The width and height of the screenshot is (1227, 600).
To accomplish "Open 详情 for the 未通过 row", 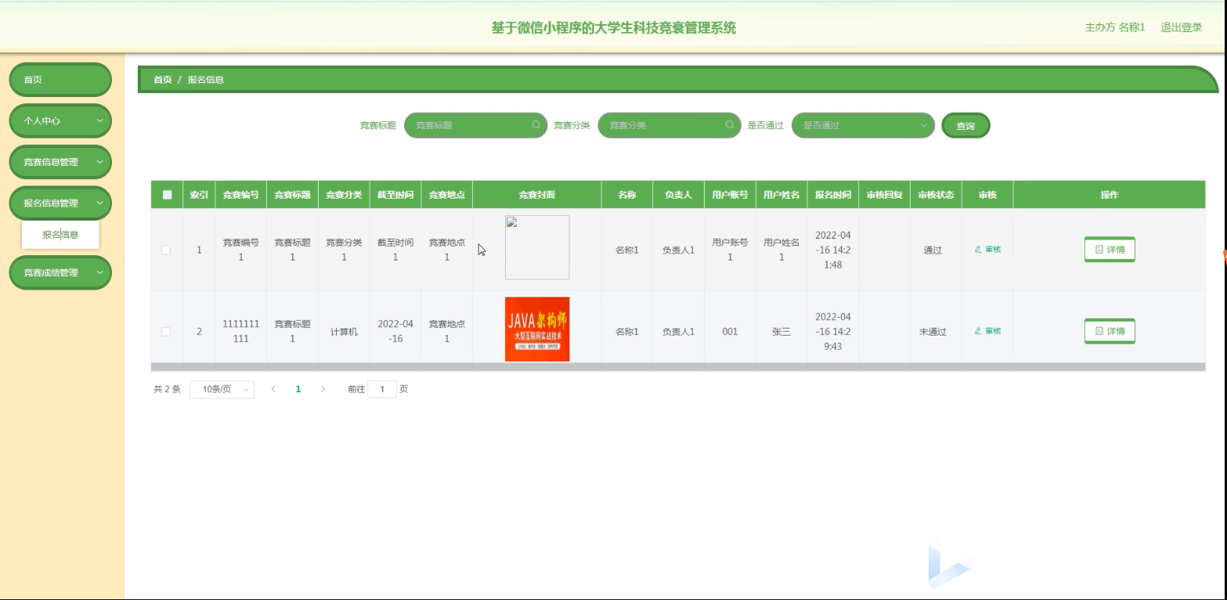I will point(1110,331).
